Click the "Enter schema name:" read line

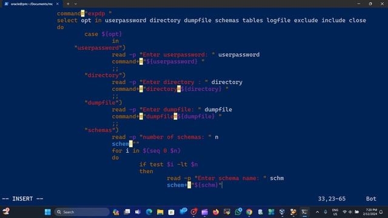click(x=225, y=178)
